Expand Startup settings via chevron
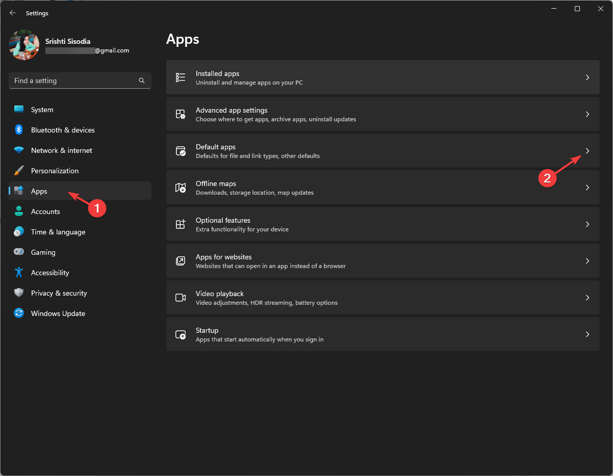Screen dimensions: 613x476 587,334
